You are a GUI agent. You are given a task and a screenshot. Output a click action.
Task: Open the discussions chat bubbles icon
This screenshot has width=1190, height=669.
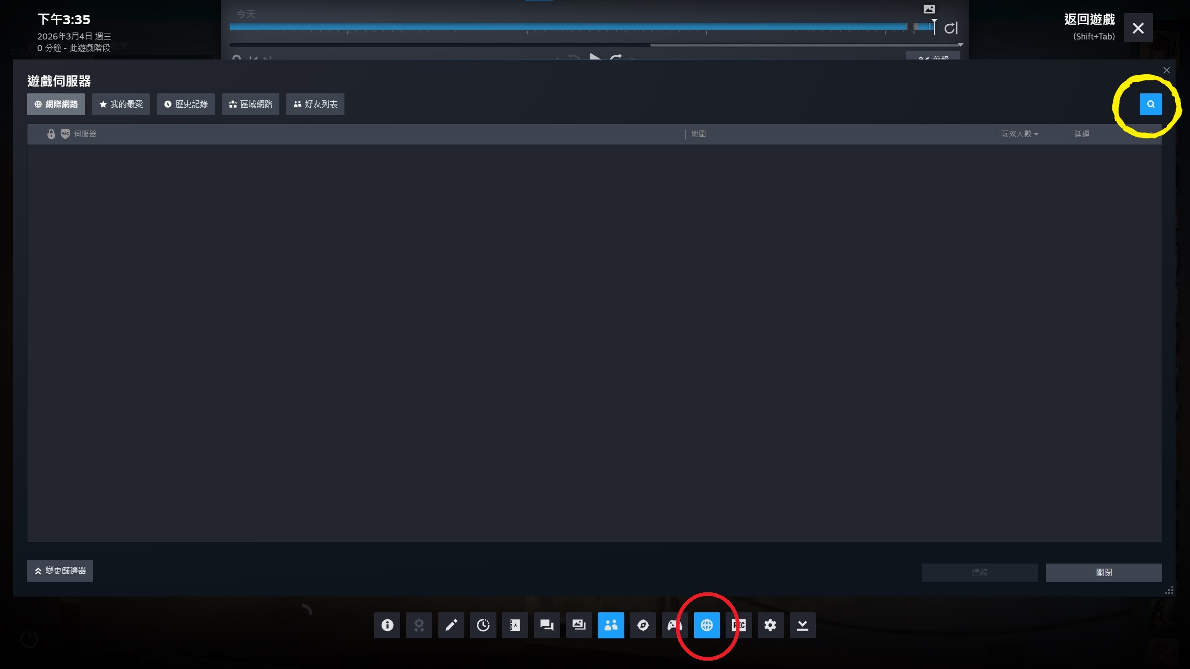(547, 625)
